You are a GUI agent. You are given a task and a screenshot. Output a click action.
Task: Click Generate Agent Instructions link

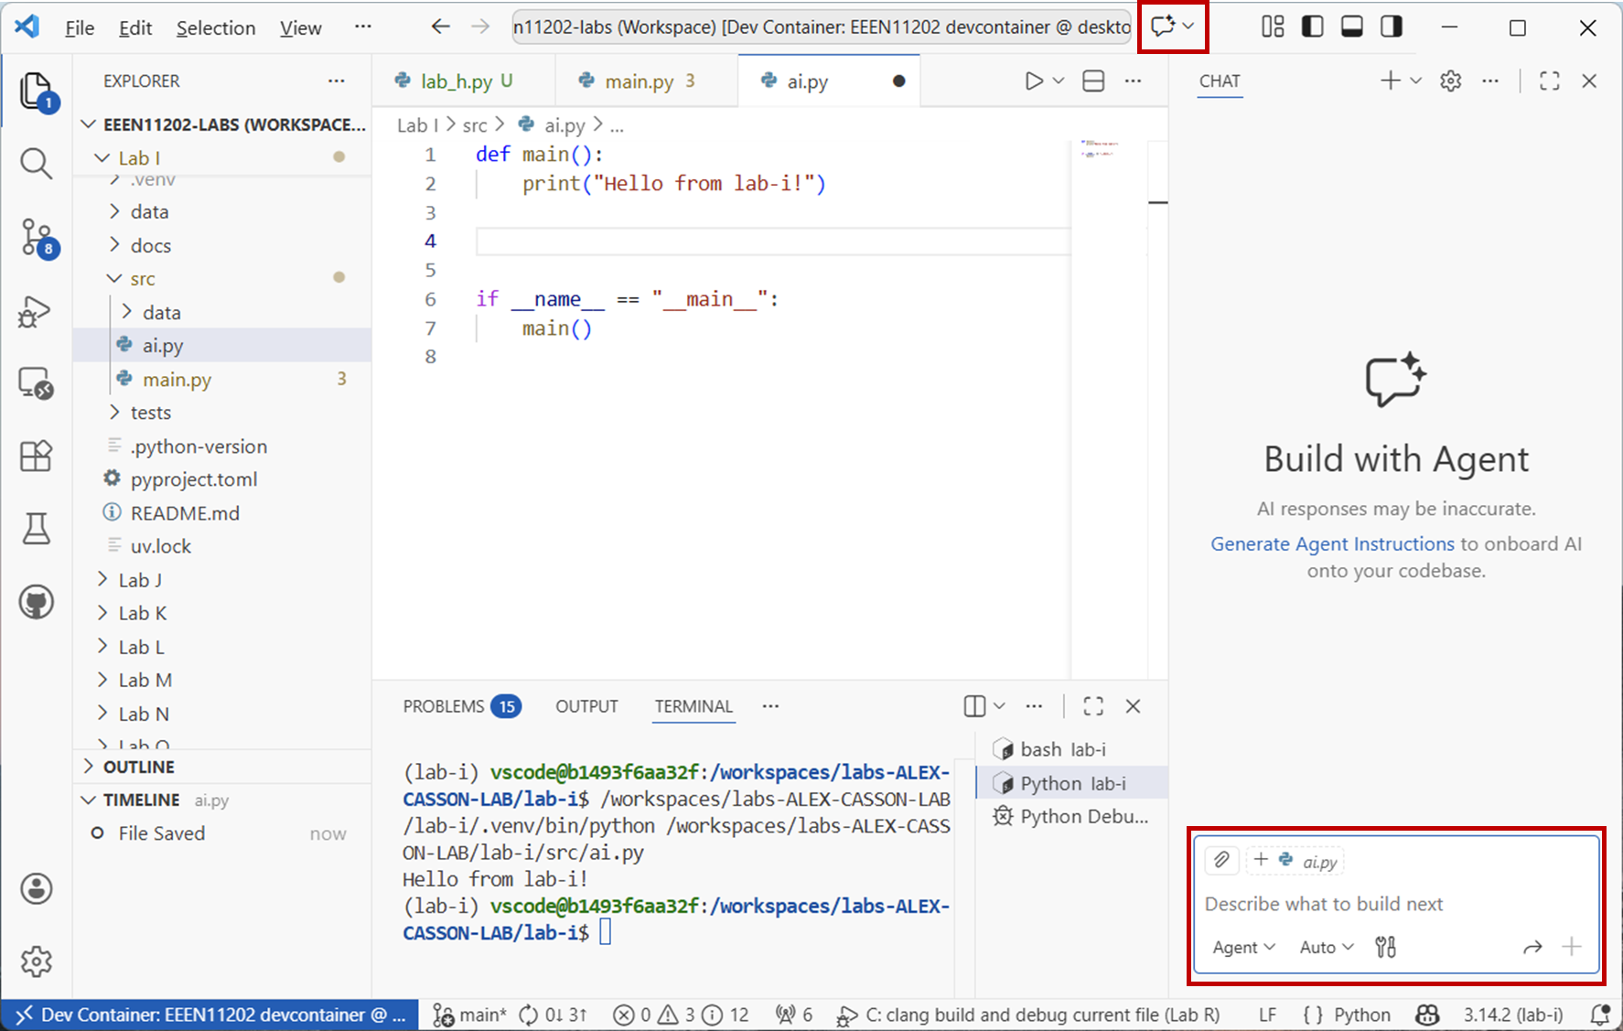1331,543
